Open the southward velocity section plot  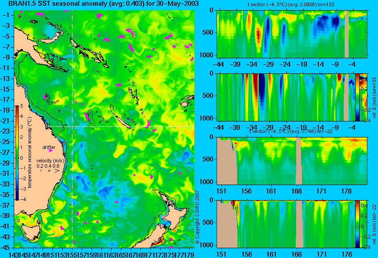coord(286,224)
